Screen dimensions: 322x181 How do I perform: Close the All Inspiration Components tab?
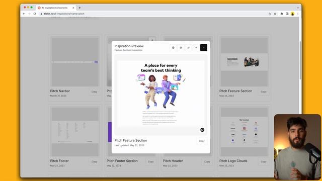tap(73, 8)
